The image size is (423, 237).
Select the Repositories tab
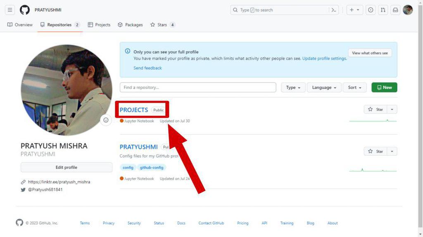[60, 25]
